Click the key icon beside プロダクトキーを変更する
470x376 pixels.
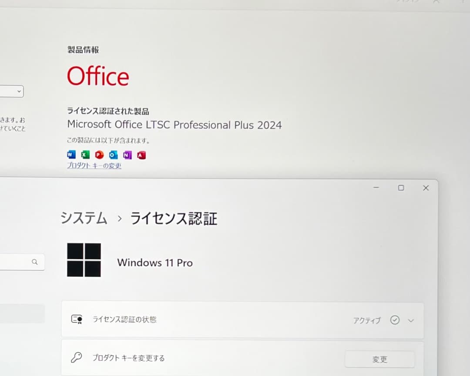pyautogui.click(x=77, y=358)
